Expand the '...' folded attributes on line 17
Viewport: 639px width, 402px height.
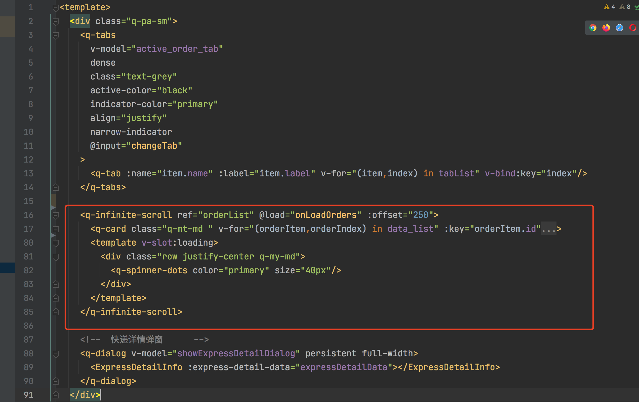[x=548, y=229]
